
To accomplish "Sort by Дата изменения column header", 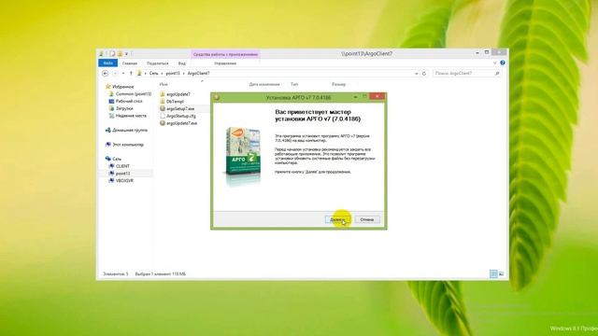I will 264,84.
